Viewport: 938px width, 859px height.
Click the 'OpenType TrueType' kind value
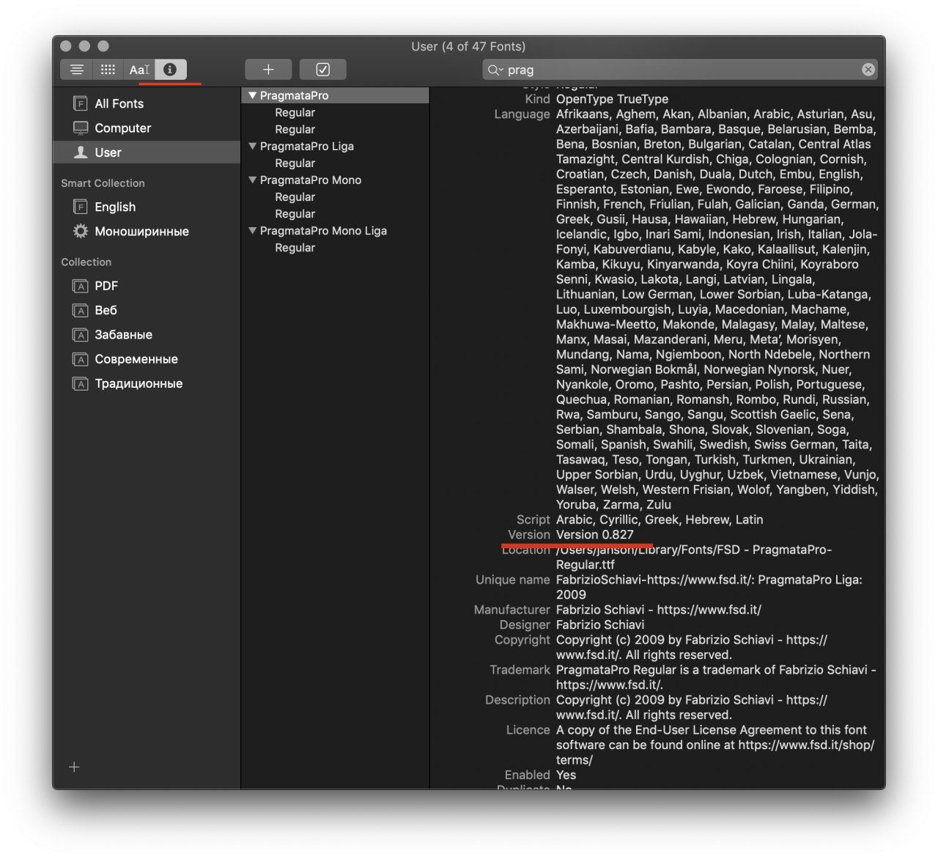coord(612,99)
